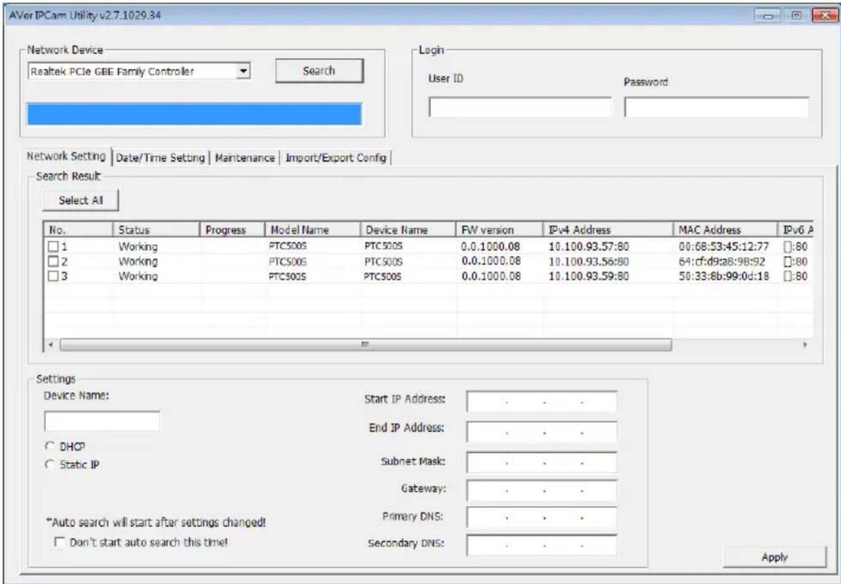Open the Maintenance tab

point(245,158)
